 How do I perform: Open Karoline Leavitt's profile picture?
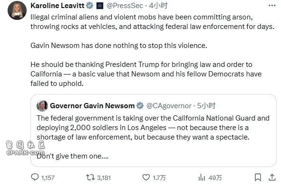[17, 10]
